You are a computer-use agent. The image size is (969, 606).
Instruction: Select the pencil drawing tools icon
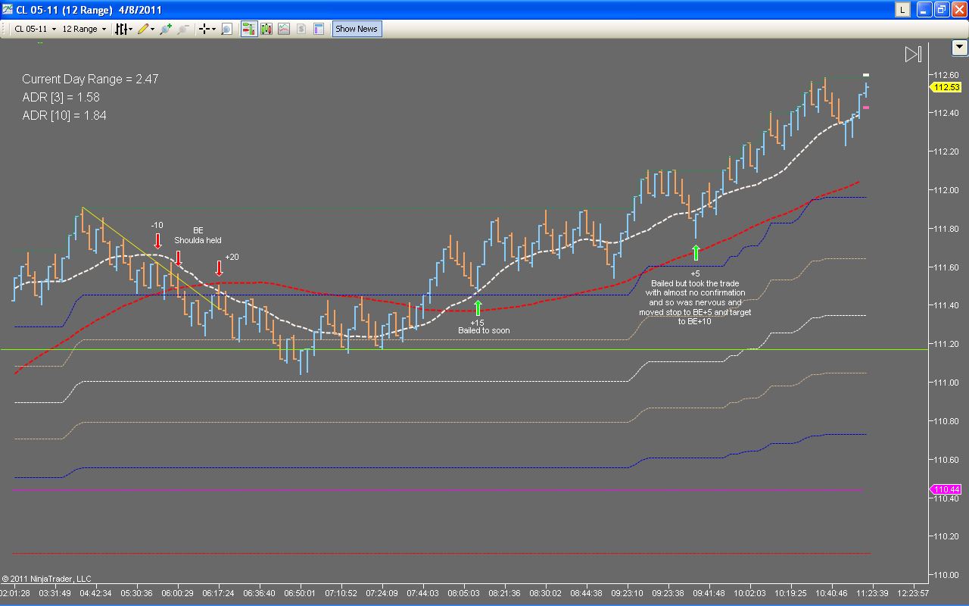143,29
